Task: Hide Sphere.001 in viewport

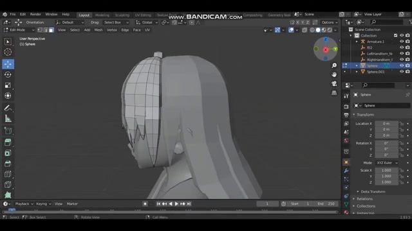Action: [402, 71]
